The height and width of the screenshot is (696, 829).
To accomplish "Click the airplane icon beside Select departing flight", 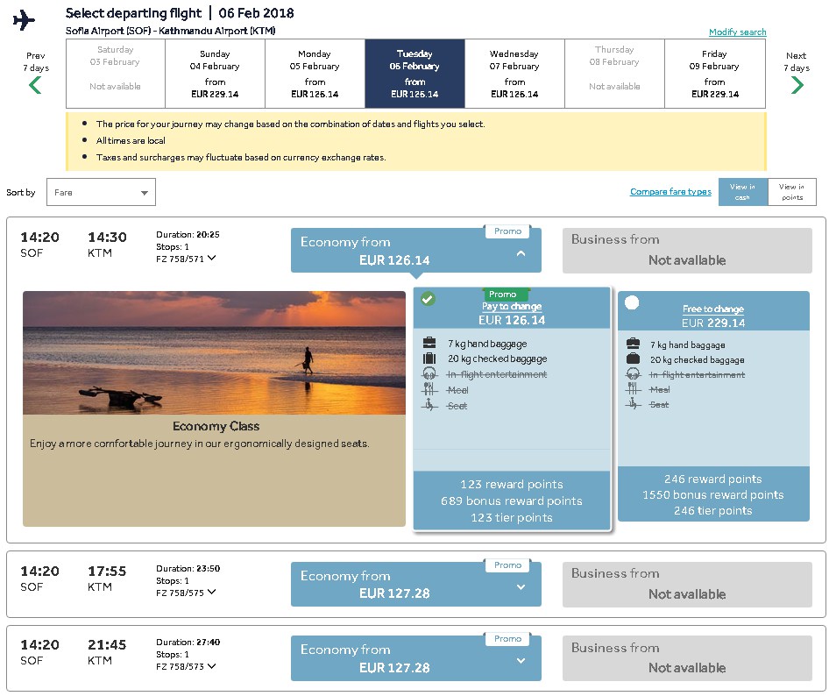I will (24, 21).
